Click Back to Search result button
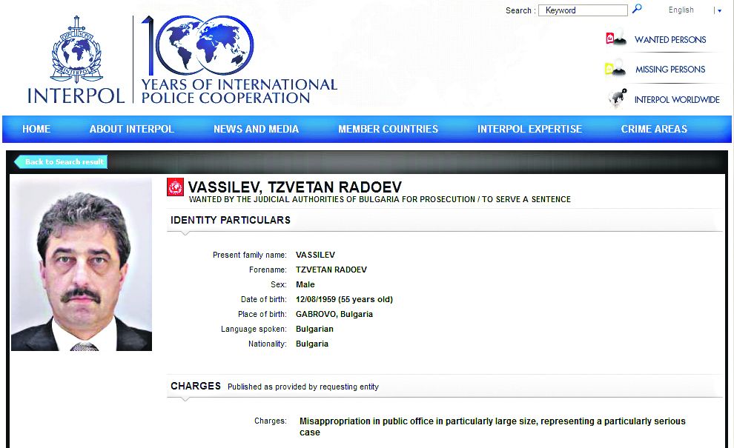 coord(62,161)
